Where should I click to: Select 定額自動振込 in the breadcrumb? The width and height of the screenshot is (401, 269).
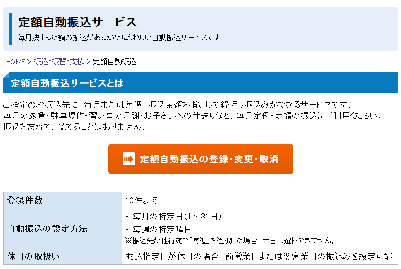click(x=114, y=62)
